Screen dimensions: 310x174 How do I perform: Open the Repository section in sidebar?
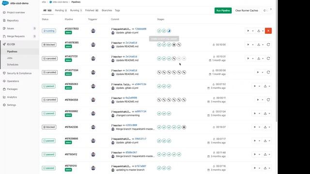(x=13, y=20)
